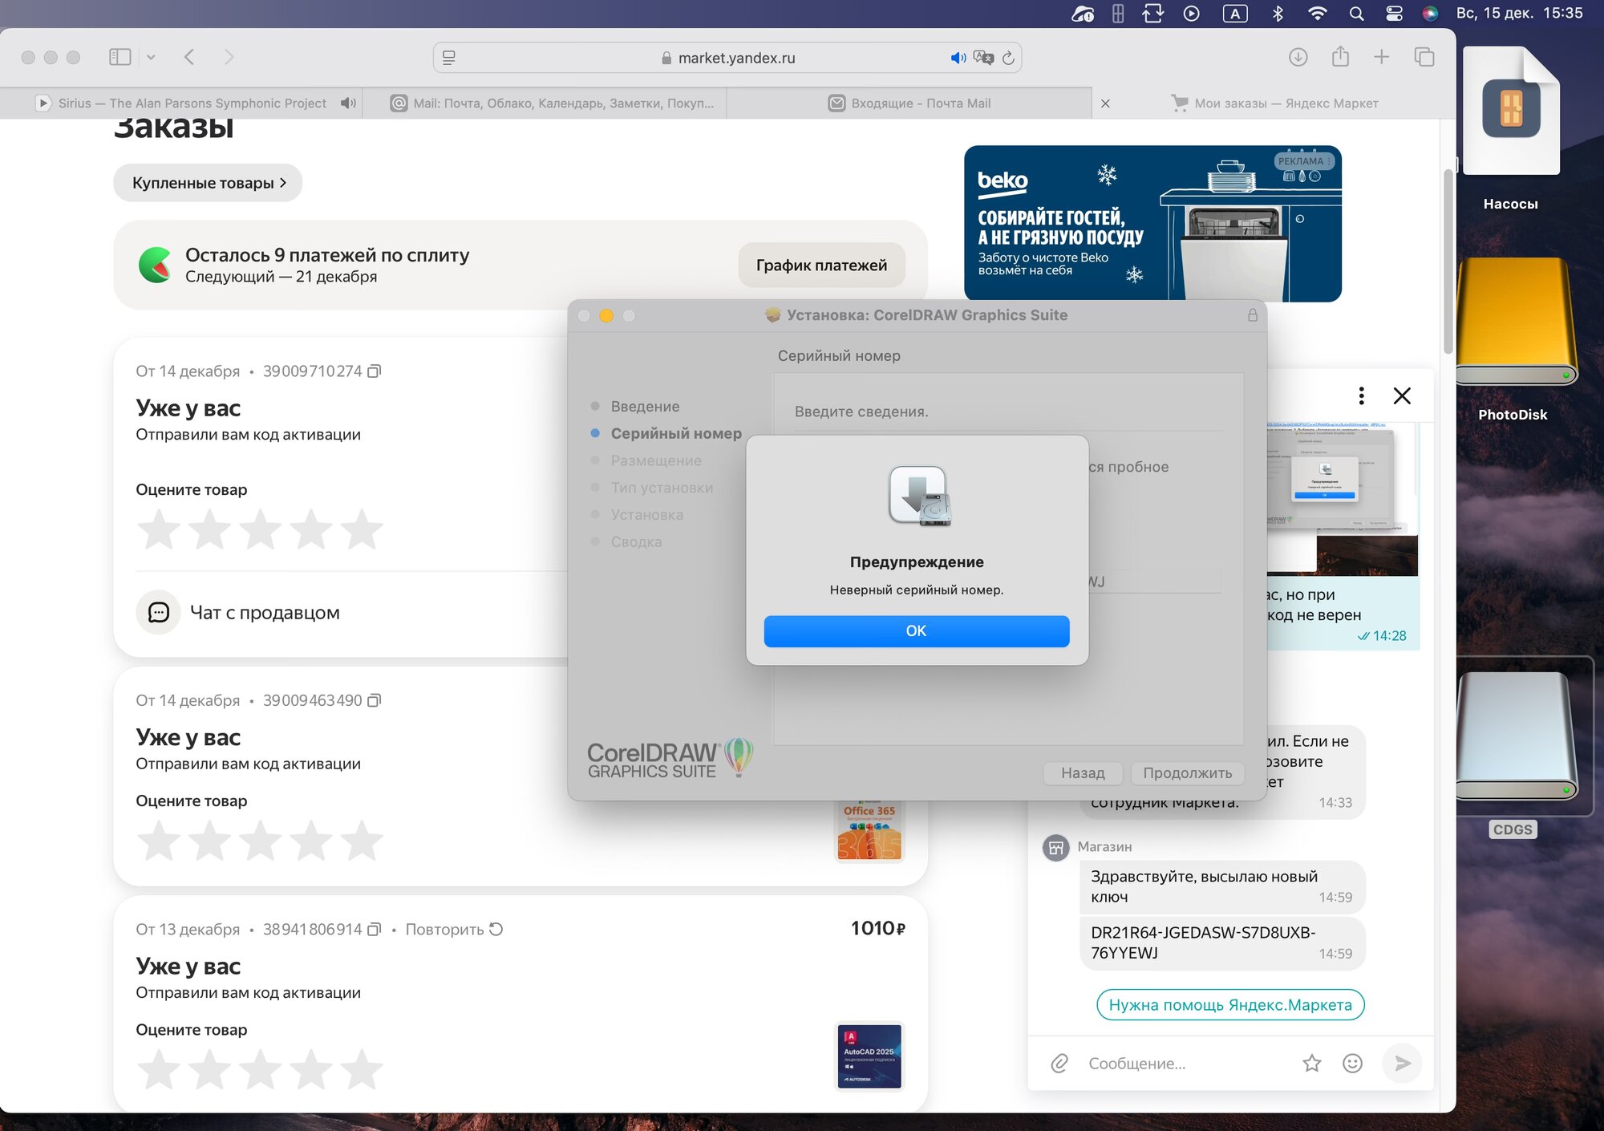Rate the AutoCAD order three stars
The image size is (1604, 1131).
pos(261,1069)
